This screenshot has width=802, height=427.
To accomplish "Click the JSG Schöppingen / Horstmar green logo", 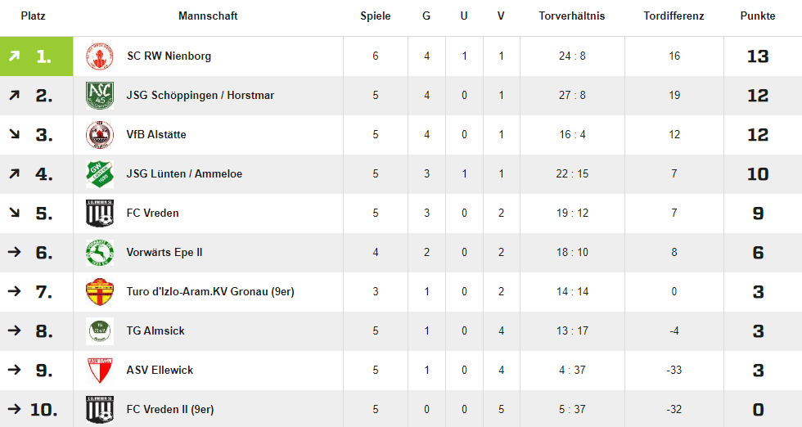I will (100, 96).
